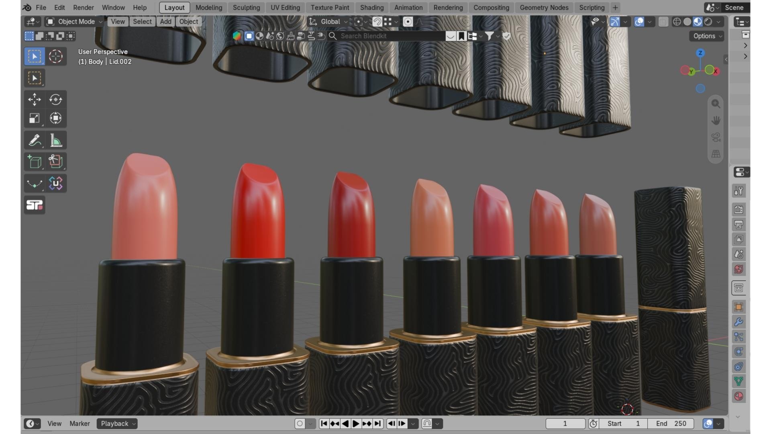Open the Render menu
Image resolution: width=771 pixels, height=434 pixels.
(83, 8)
